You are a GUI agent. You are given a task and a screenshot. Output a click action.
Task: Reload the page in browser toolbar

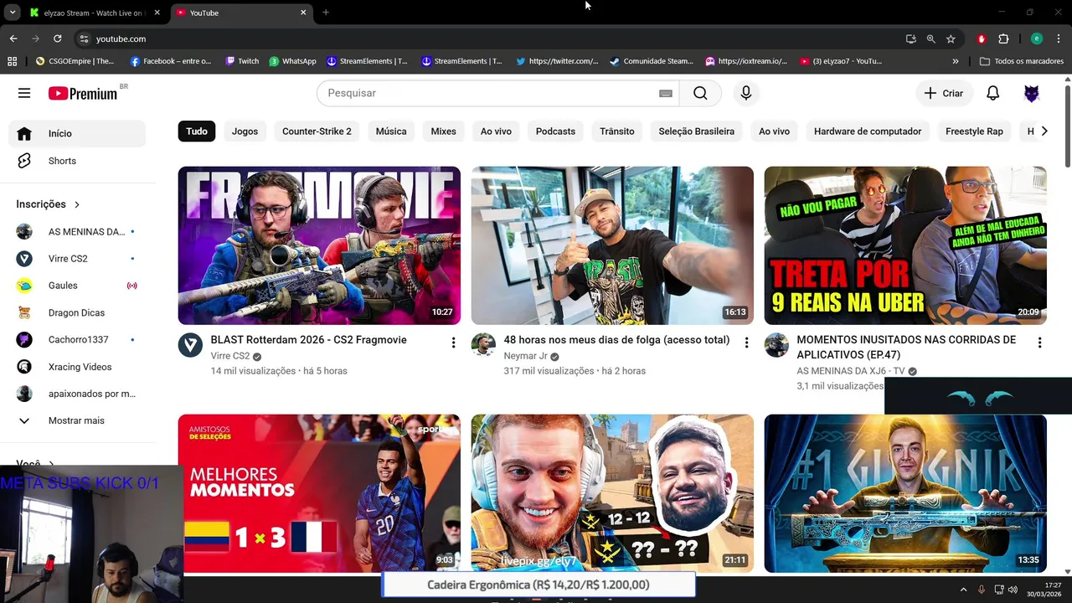coord(57,39)
